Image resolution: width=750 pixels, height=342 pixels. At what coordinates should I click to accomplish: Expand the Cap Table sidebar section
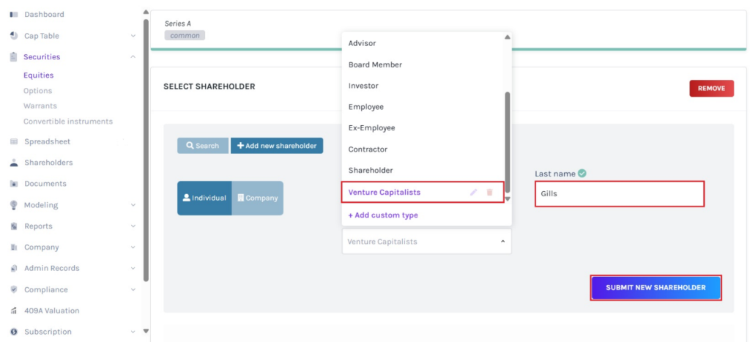pos(133,36)
